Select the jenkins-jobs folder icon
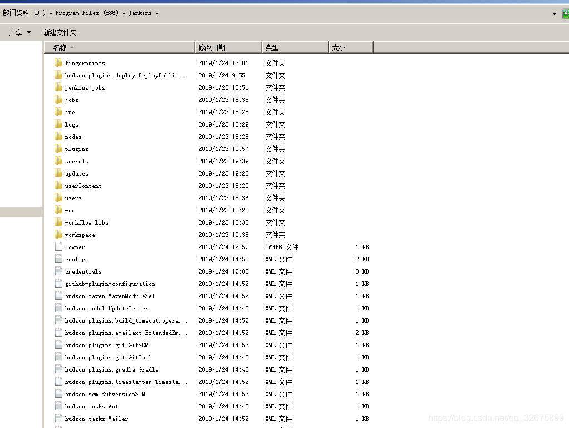Viewport: 569px width, 428px height. point(58,87)
